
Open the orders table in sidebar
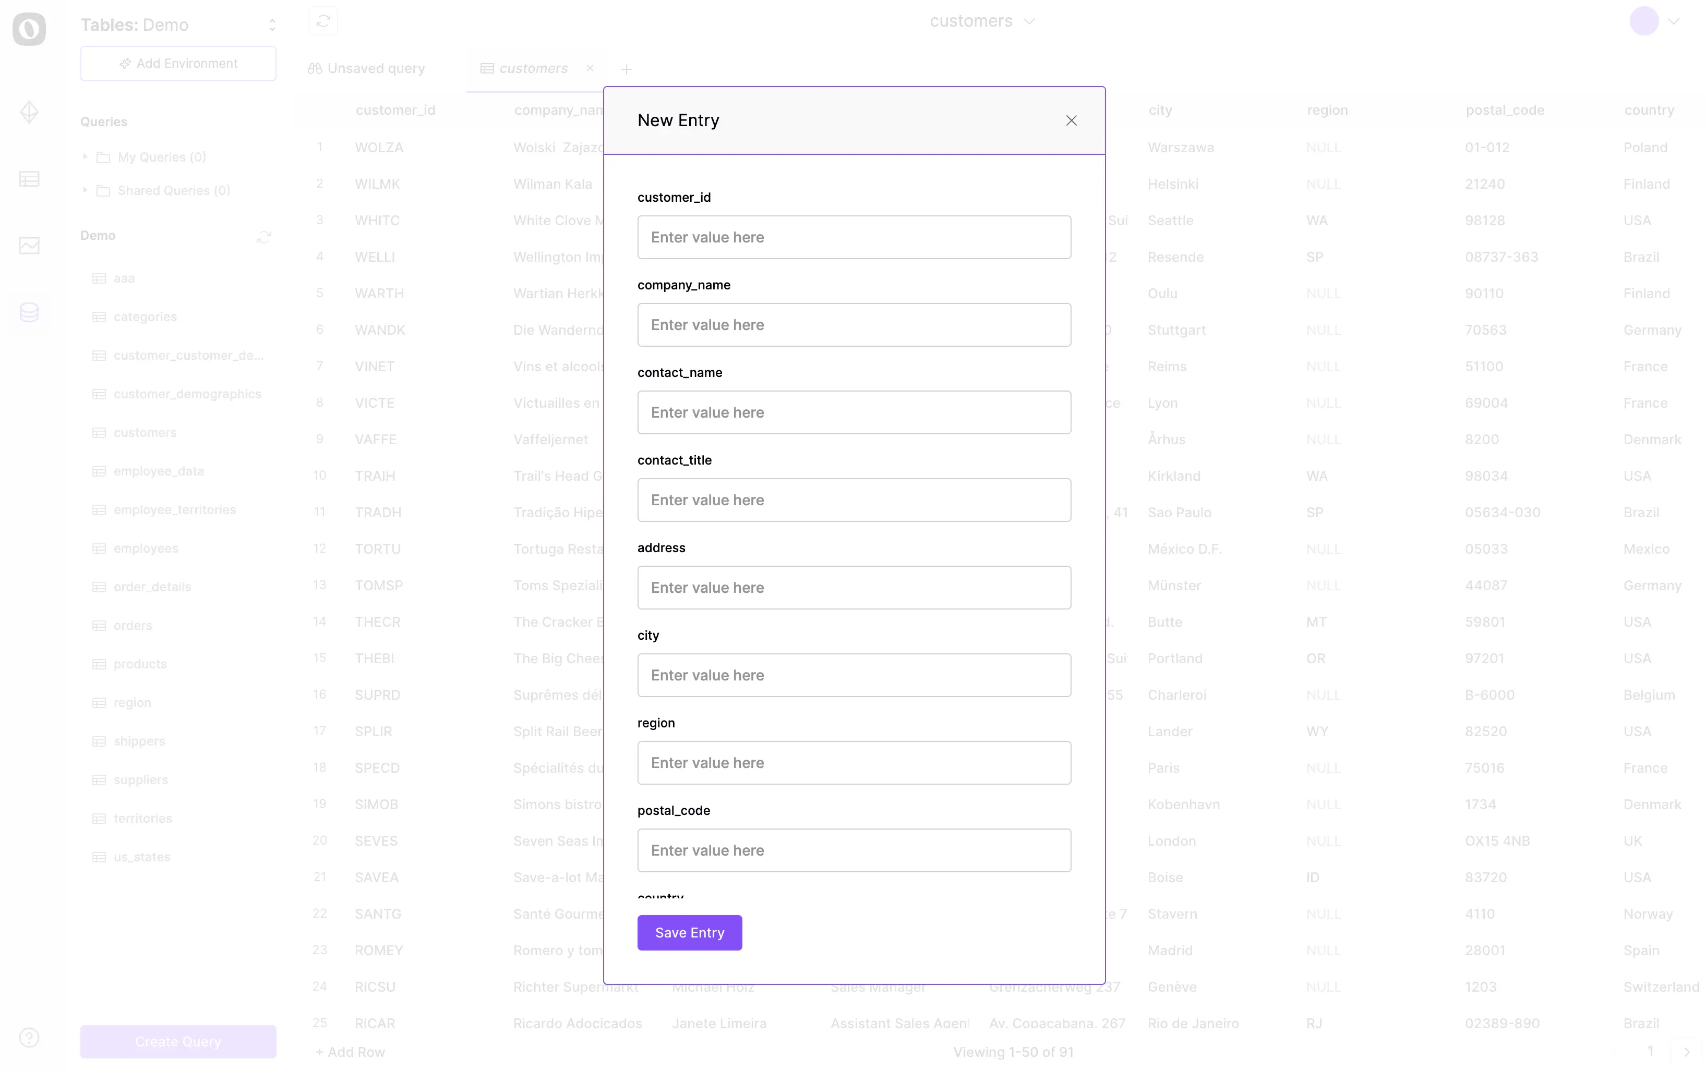133,625
